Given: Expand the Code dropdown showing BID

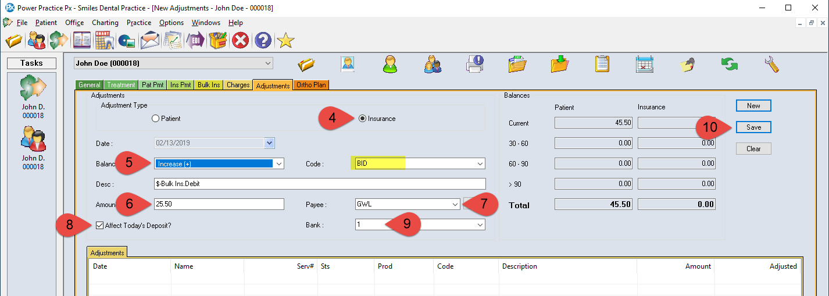Looking at the screenshot, I should [x=480, y=164].
